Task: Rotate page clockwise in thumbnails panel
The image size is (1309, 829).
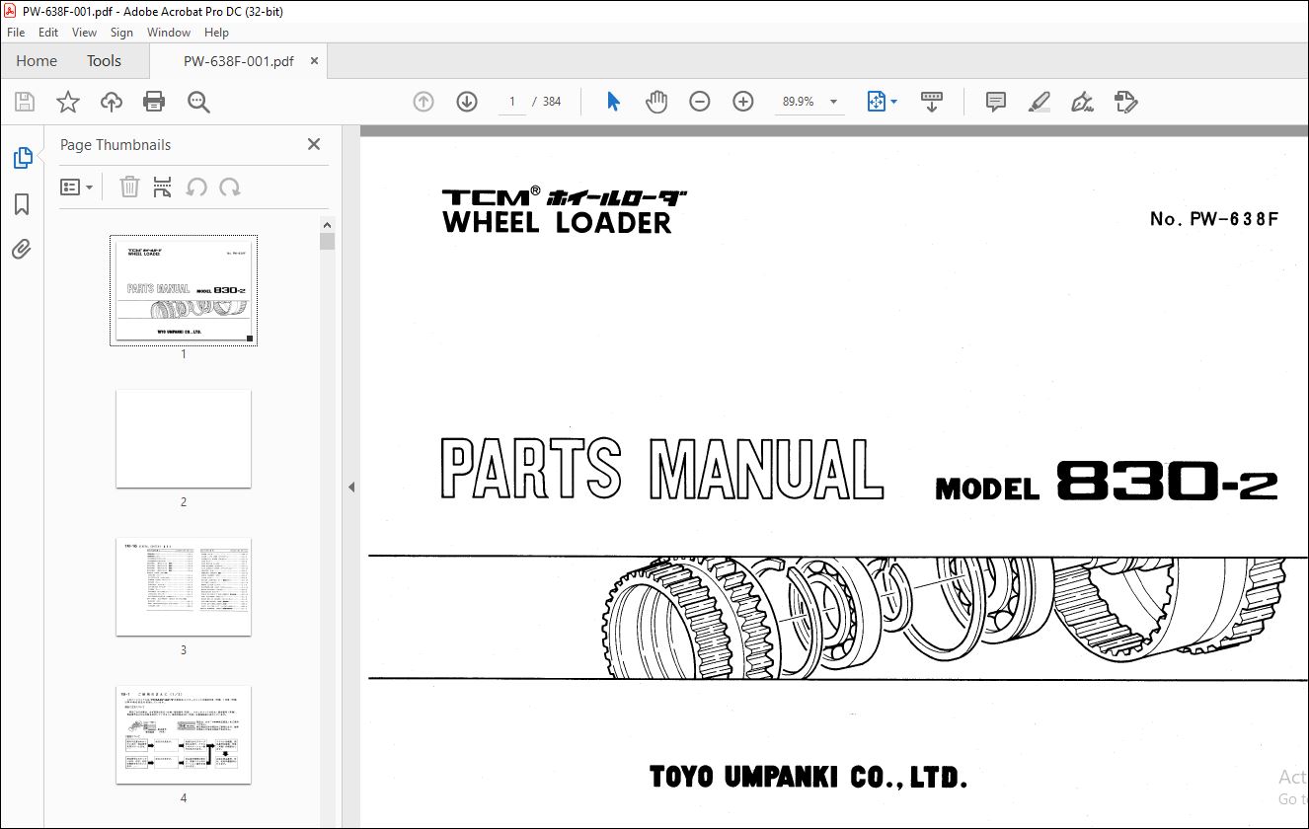Action: point(230,188)
